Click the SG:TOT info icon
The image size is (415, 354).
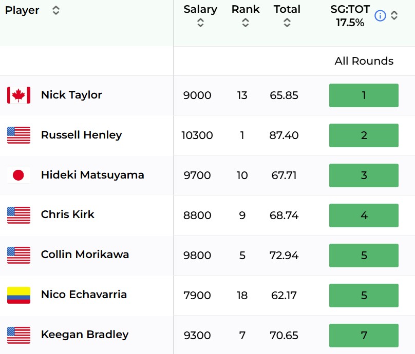380,15
